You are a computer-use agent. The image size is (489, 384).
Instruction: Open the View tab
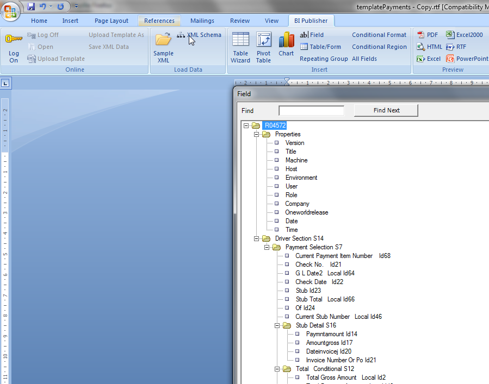point(271,21)
